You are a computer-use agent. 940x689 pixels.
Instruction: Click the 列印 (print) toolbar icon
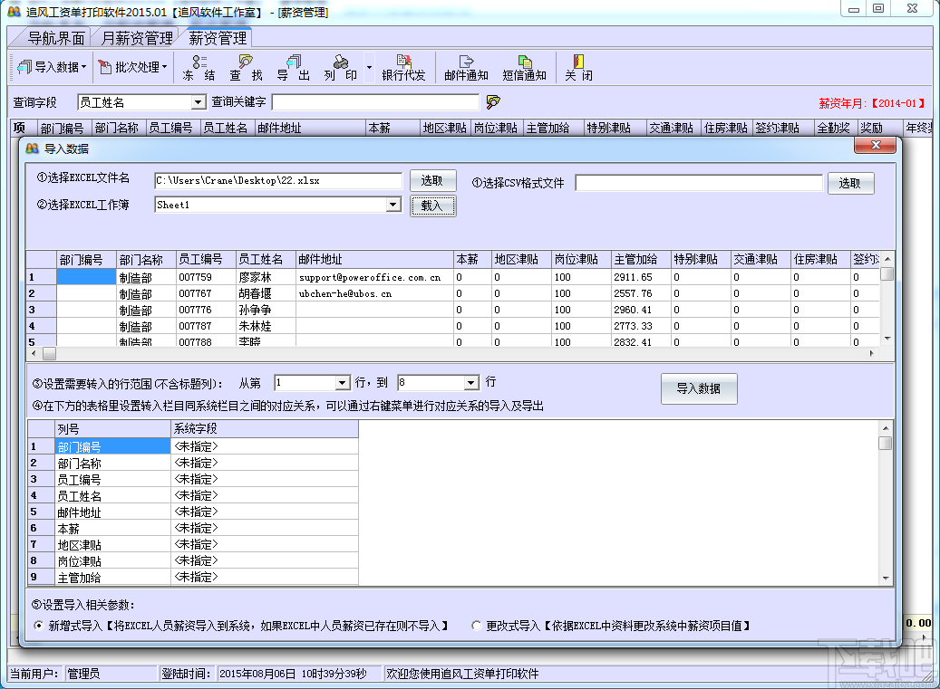pyautogui.click(x=341, y=67)
